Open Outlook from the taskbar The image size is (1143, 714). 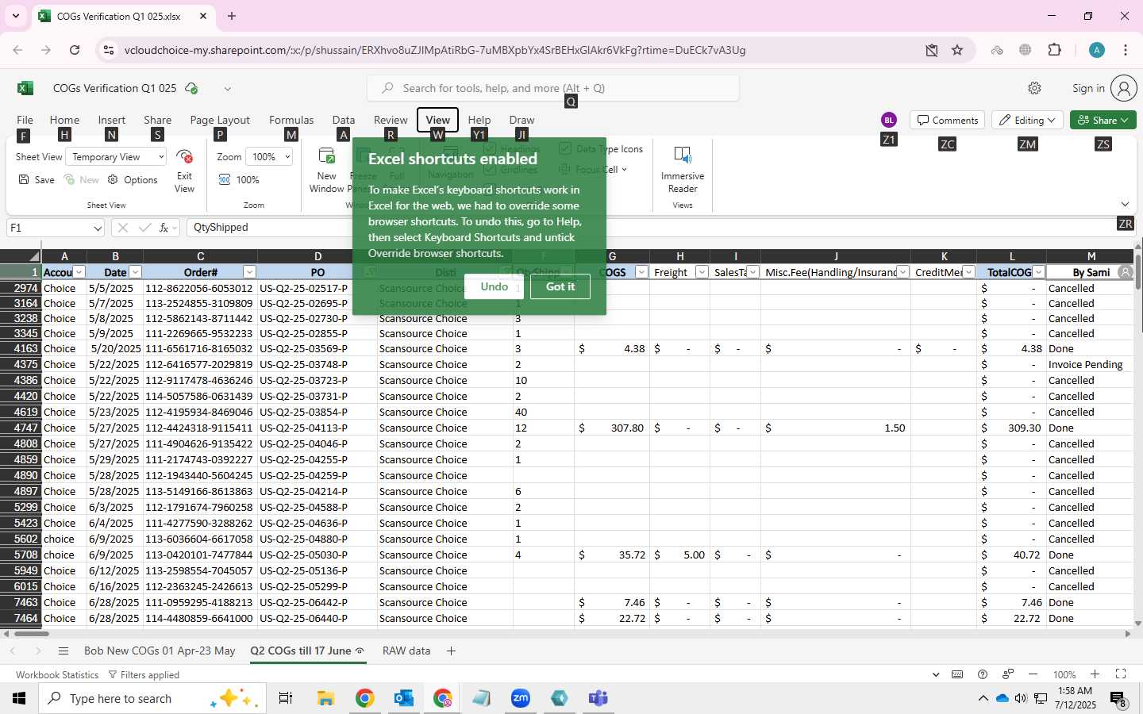(404, 698)
